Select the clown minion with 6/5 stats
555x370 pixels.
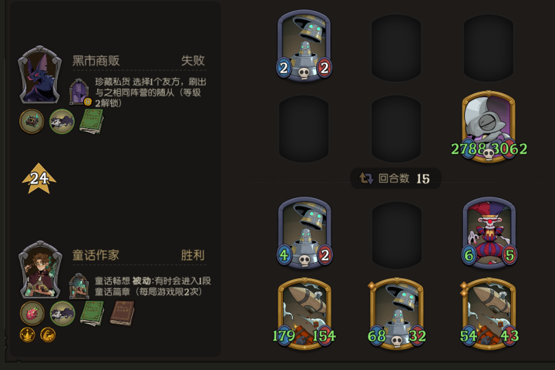[x=489, y=233]
